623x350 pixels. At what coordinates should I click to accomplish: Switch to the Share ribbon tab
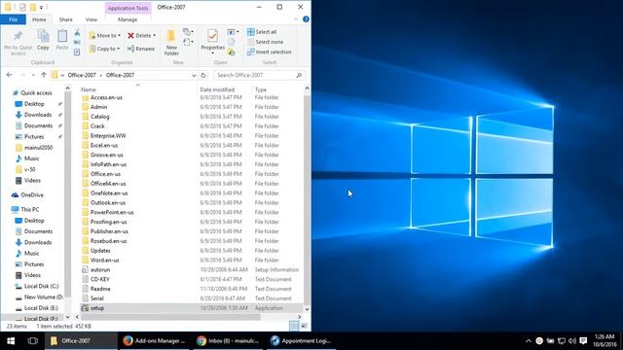pos(65,19)
